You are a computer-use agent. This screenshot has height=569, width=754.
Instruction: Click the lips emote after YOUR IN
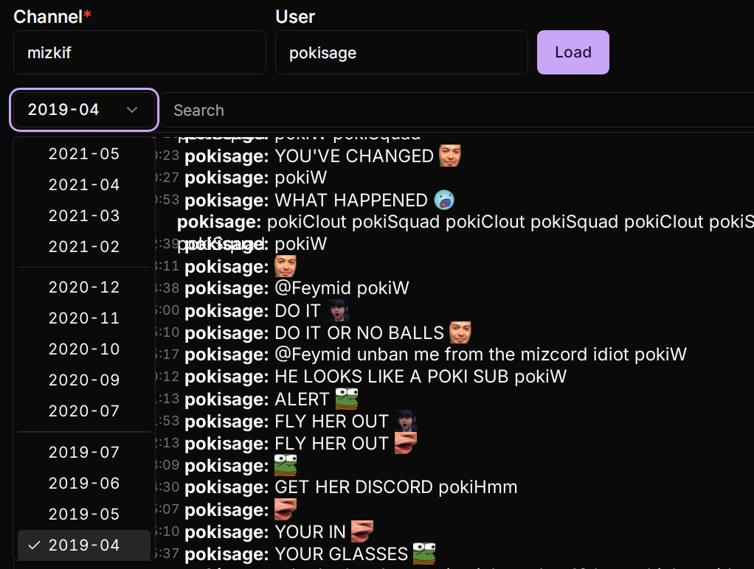coord(362,531)
